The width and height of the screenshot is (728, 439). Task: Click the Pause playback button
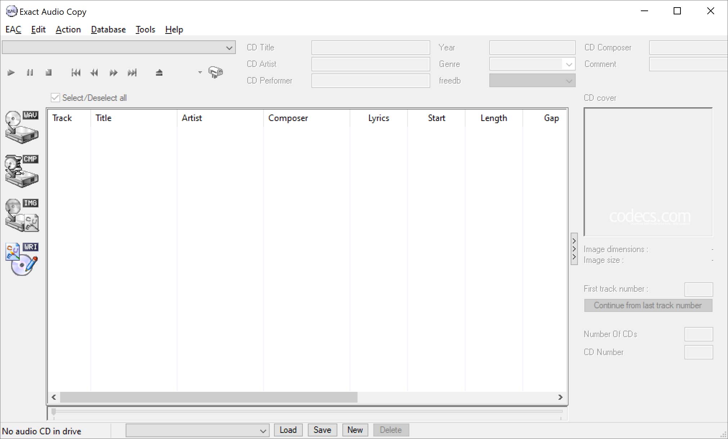click(x=30, y=73)
